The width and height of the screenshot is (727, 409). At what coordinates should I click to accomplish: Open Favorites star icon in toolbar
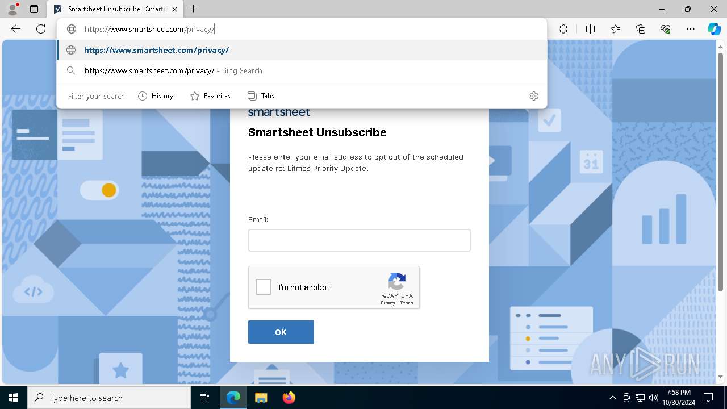click(x=616, y=29)
